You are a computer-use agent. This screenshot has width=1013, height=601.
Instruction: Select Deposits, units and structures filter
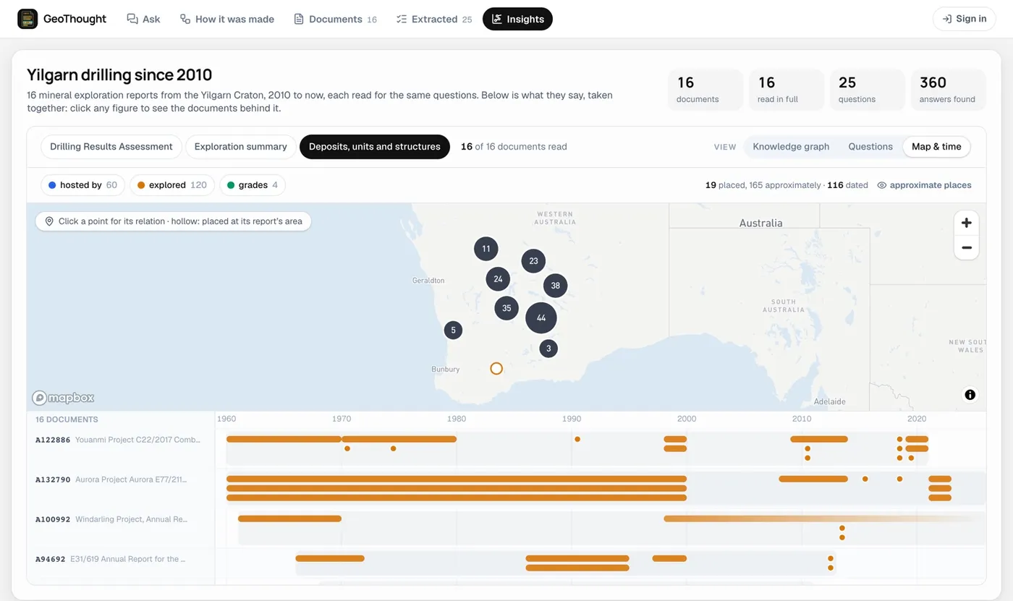click(375, 146)
